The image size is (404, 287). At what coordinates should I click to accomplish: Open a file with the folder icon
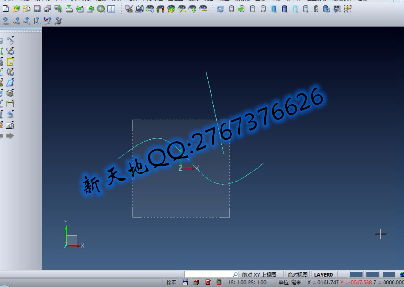click(x=16, y=9)
